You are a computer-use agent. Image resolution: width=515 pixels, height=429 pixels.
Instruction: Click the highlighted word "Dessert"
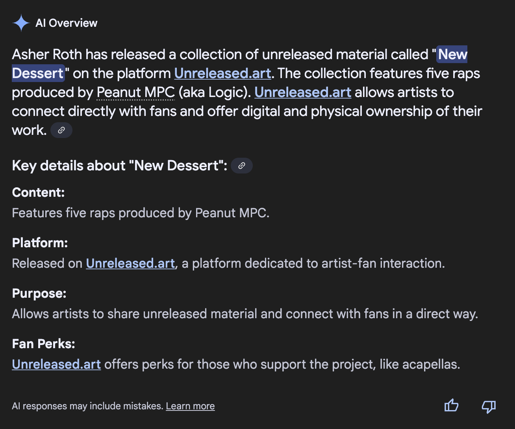click(x=38, y=73)
